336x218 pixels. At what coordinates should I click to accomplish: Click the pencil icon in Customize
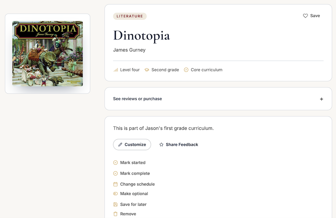[x=120, y=145]
